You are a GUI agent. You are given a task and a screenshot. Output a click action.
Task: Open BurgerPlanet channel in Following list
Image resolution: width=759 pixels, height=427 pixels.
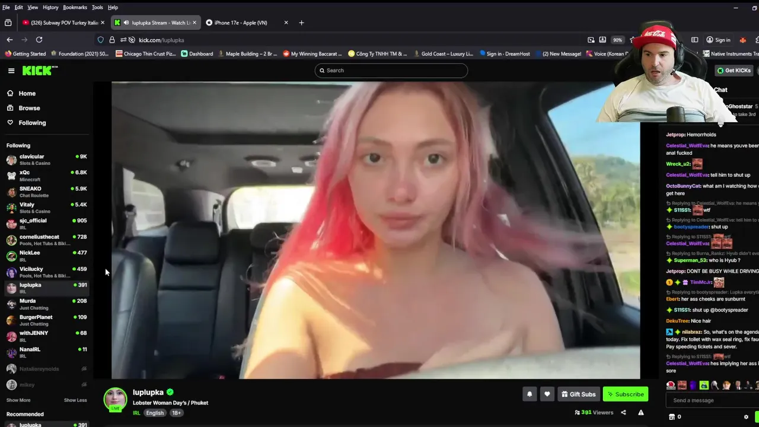click(46, 320)
